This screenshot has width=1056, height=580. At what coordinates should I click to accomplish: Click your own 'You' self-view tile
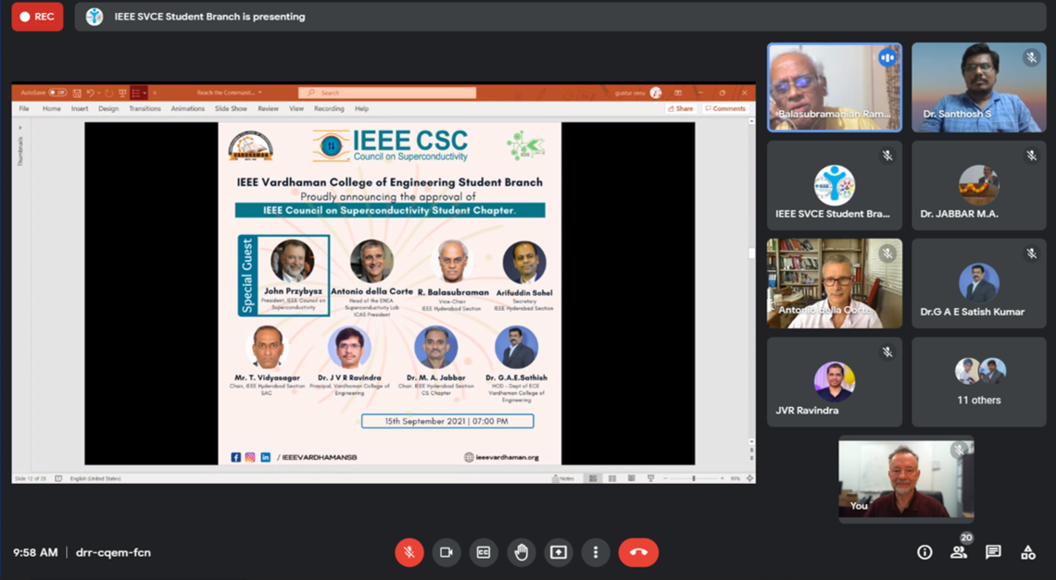coord(906,479)
